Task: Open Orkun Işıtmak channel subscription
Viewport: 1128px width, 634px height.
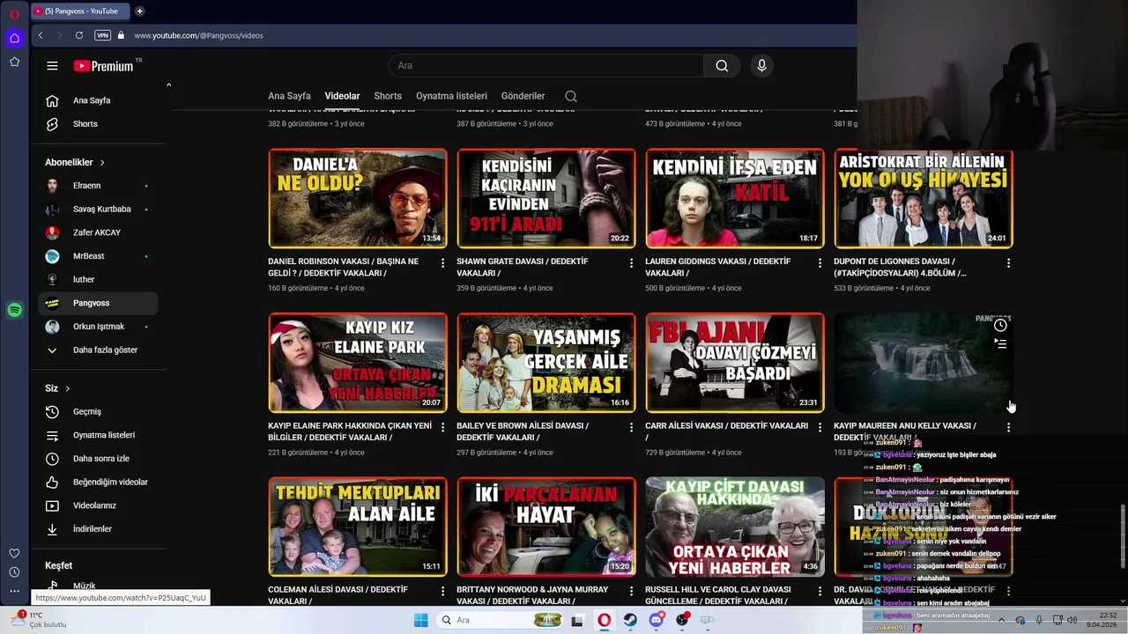Action: [x=98, y=327]
